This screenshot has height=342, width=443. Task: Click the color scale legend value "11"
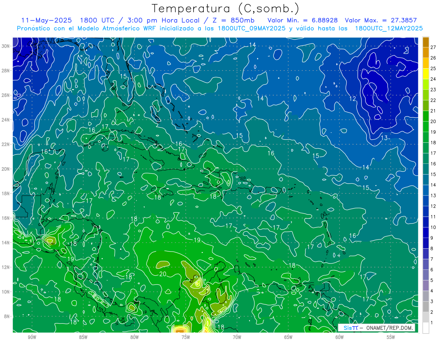click(433, 217)
